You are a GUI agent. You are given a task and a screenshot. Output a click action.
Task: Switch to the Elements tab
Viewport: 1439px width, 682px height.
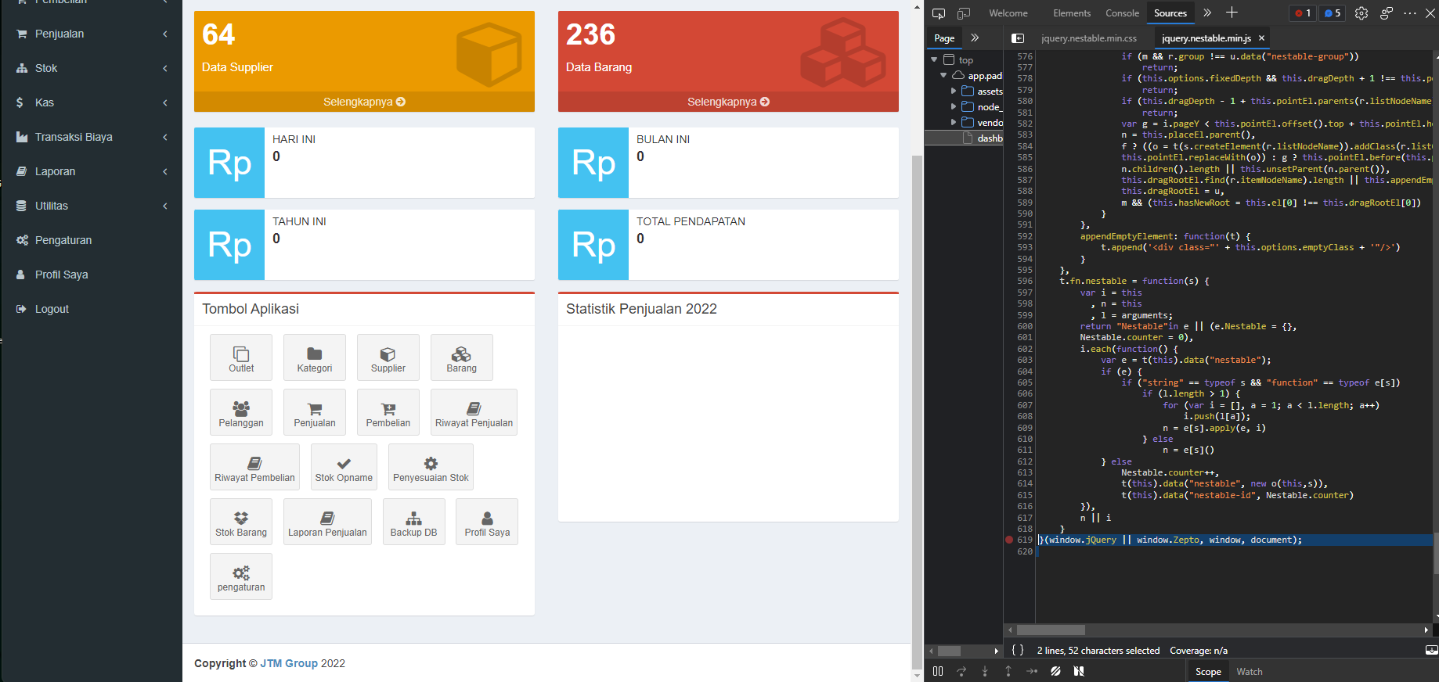click(x=1072, y=13)
